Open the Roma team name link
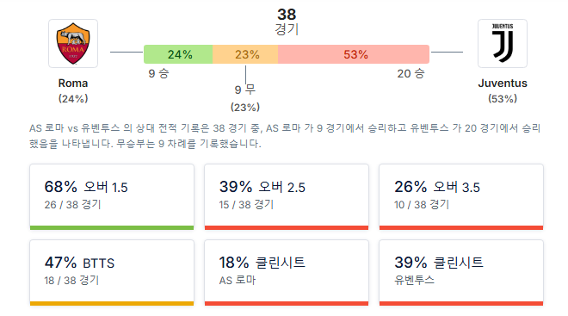The width and height of the screenshot is (568, 316). coord(73,84)
